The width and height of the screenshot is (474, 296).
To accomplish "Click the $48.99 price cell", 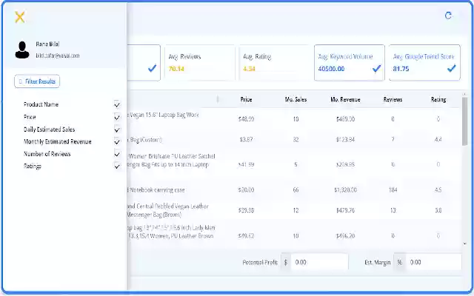I will point(246,119).
